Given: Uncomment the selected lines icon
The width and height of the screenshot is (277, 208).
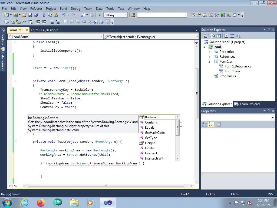Looking at the screenshot, I should click(x=58, y=22).
